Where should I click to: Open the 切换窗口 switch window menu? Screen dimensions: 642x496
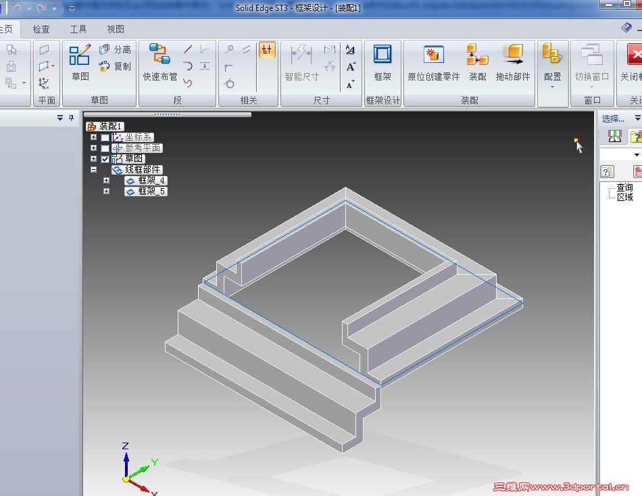point(591,66)
